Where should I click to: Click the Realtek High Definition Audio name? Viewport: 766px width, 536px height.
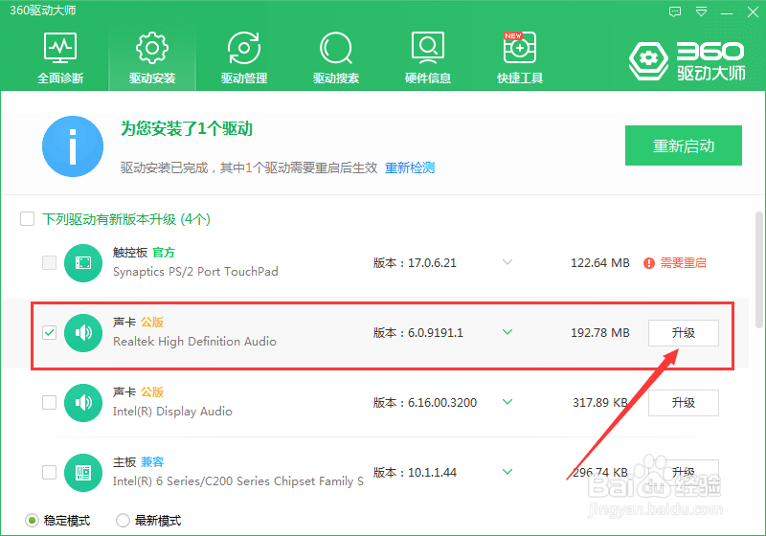click(x=194, y=342)
